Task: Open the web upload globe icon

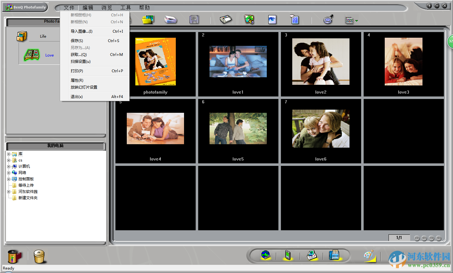Action: point(265,256)
